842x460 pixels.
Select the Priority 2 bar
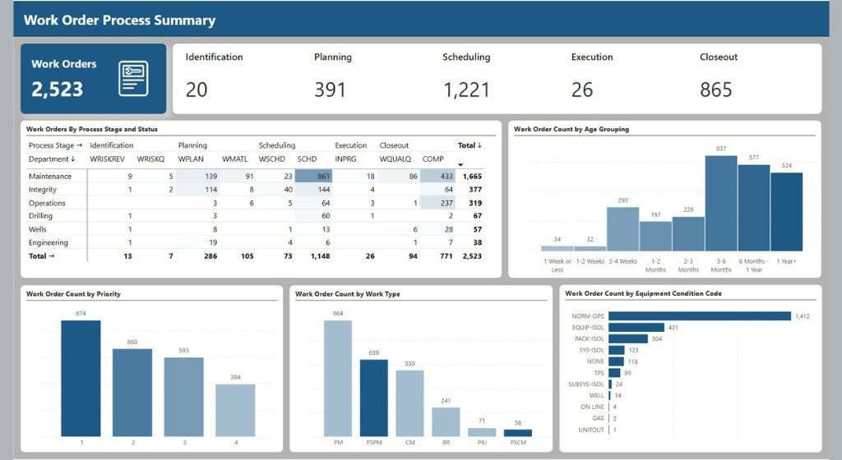[x=132, y=393]
